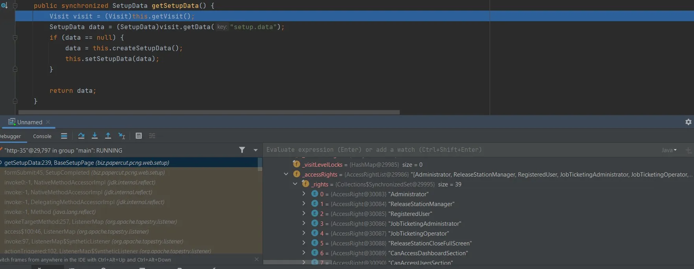The image size is (694, 269).
Task: Fold the if (data == null) block
Action: coord(15,38)
